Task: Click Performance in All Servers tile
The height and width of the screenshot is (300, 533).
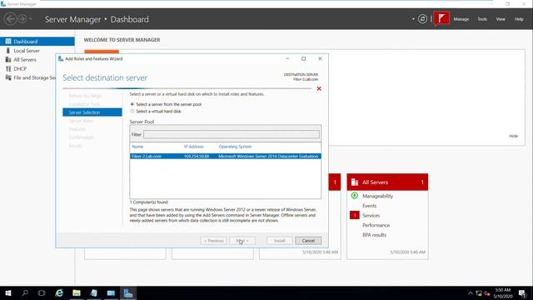Action: [x=376, y=225]
